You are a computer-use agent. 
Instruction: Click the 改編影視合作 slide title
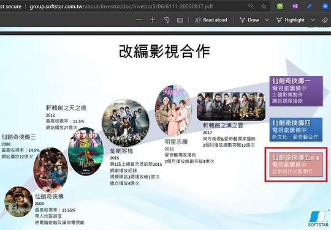164,51
